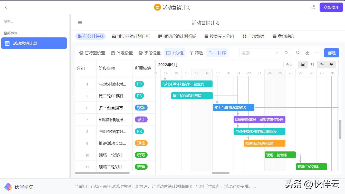
Task: Open the 1 排序 sorting options
Action: click(217, 53)
